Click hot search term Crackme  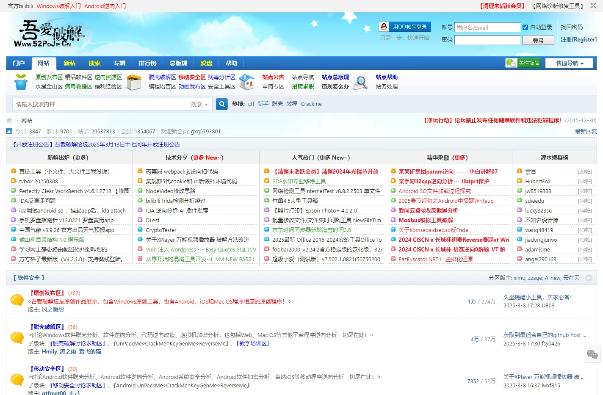(311, 104)
